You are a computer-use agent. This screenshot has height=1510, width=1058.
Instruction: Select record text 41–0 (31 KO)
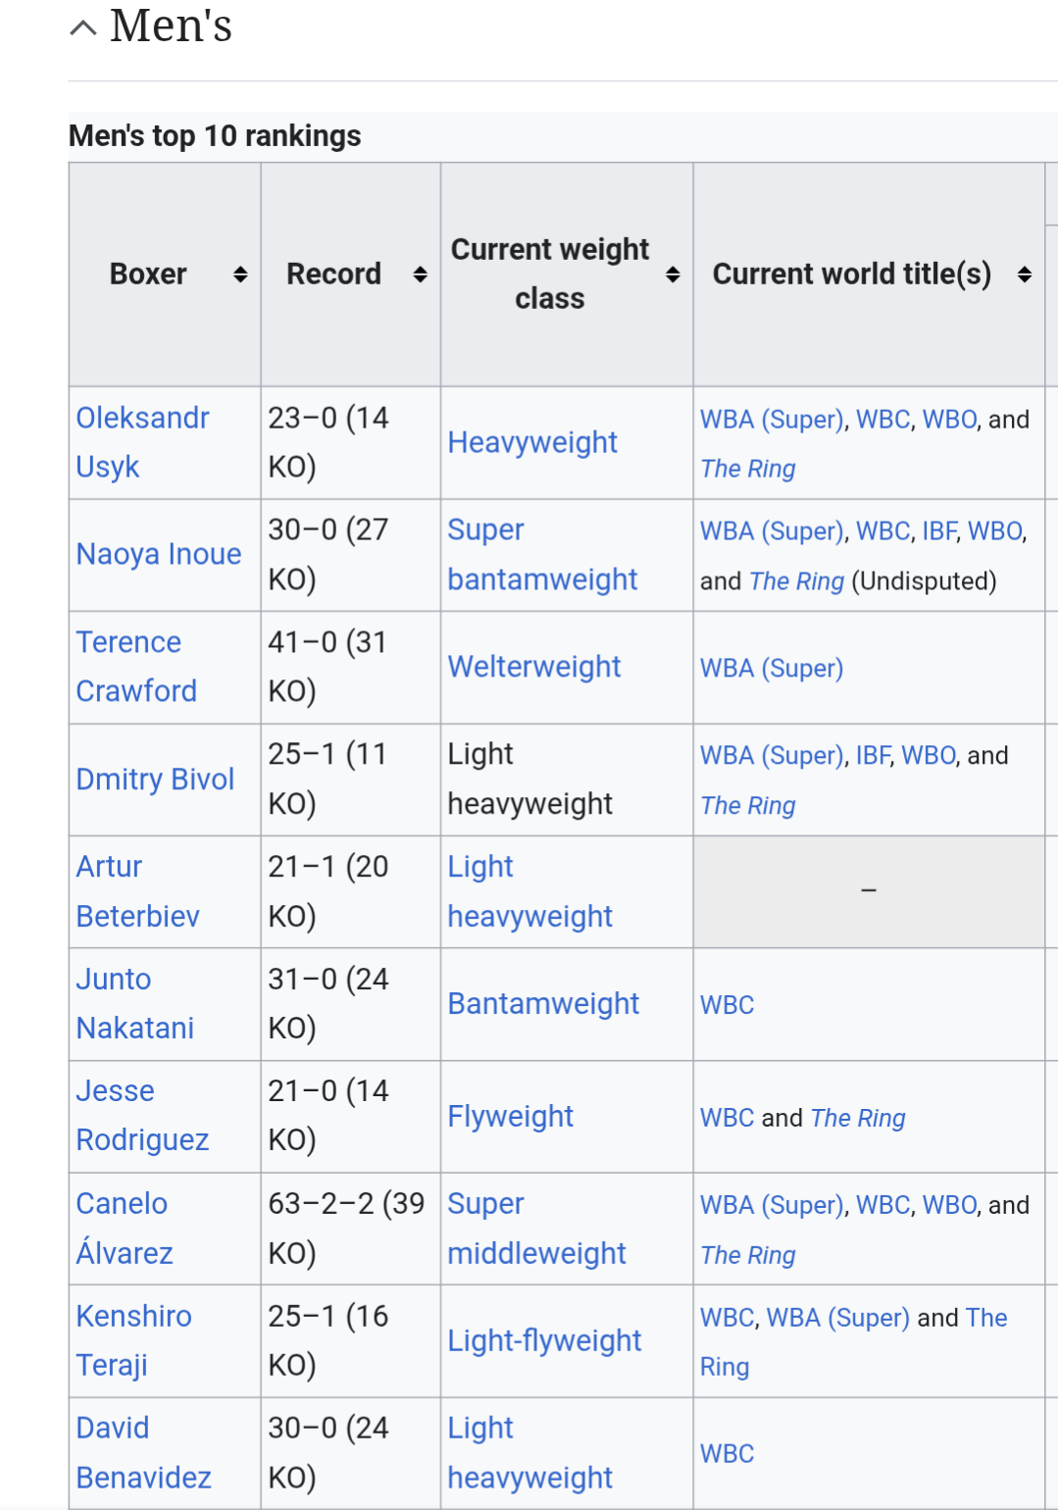click(328, 667)
